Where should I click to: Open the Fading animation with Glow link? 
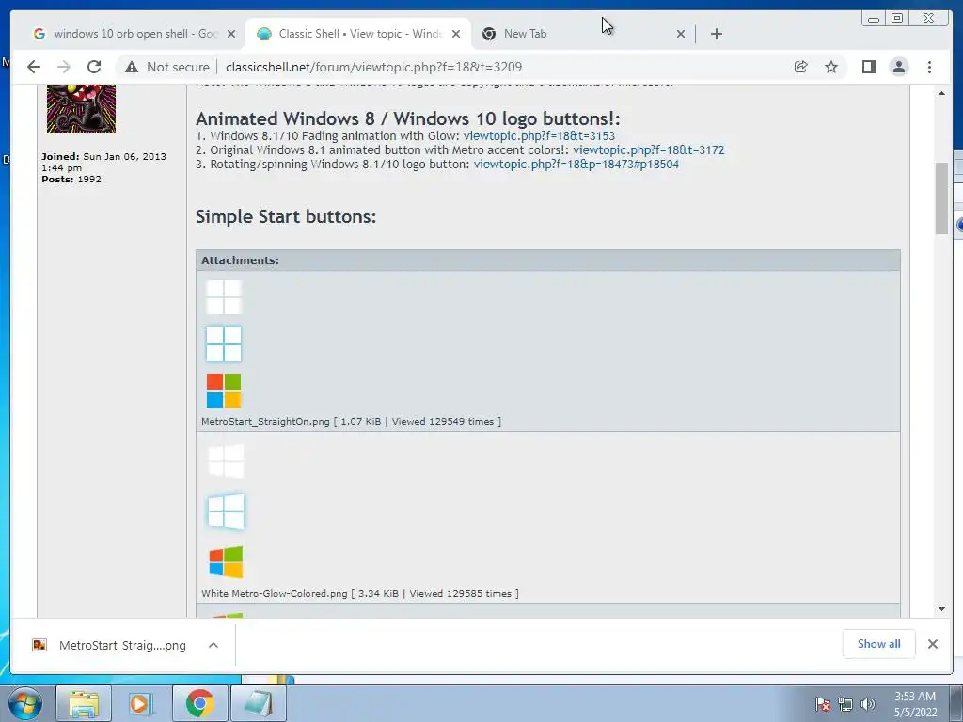(539, 135)
